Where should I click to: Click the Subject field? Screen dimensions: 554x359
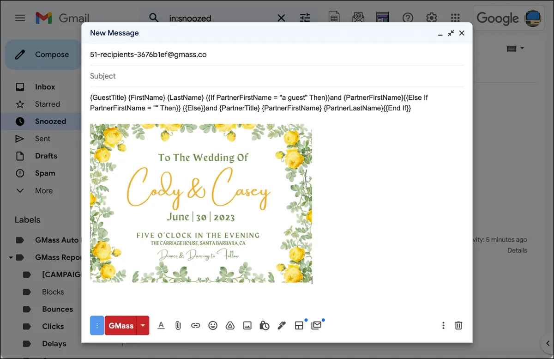pyautogui.click(x=277, y=76)
